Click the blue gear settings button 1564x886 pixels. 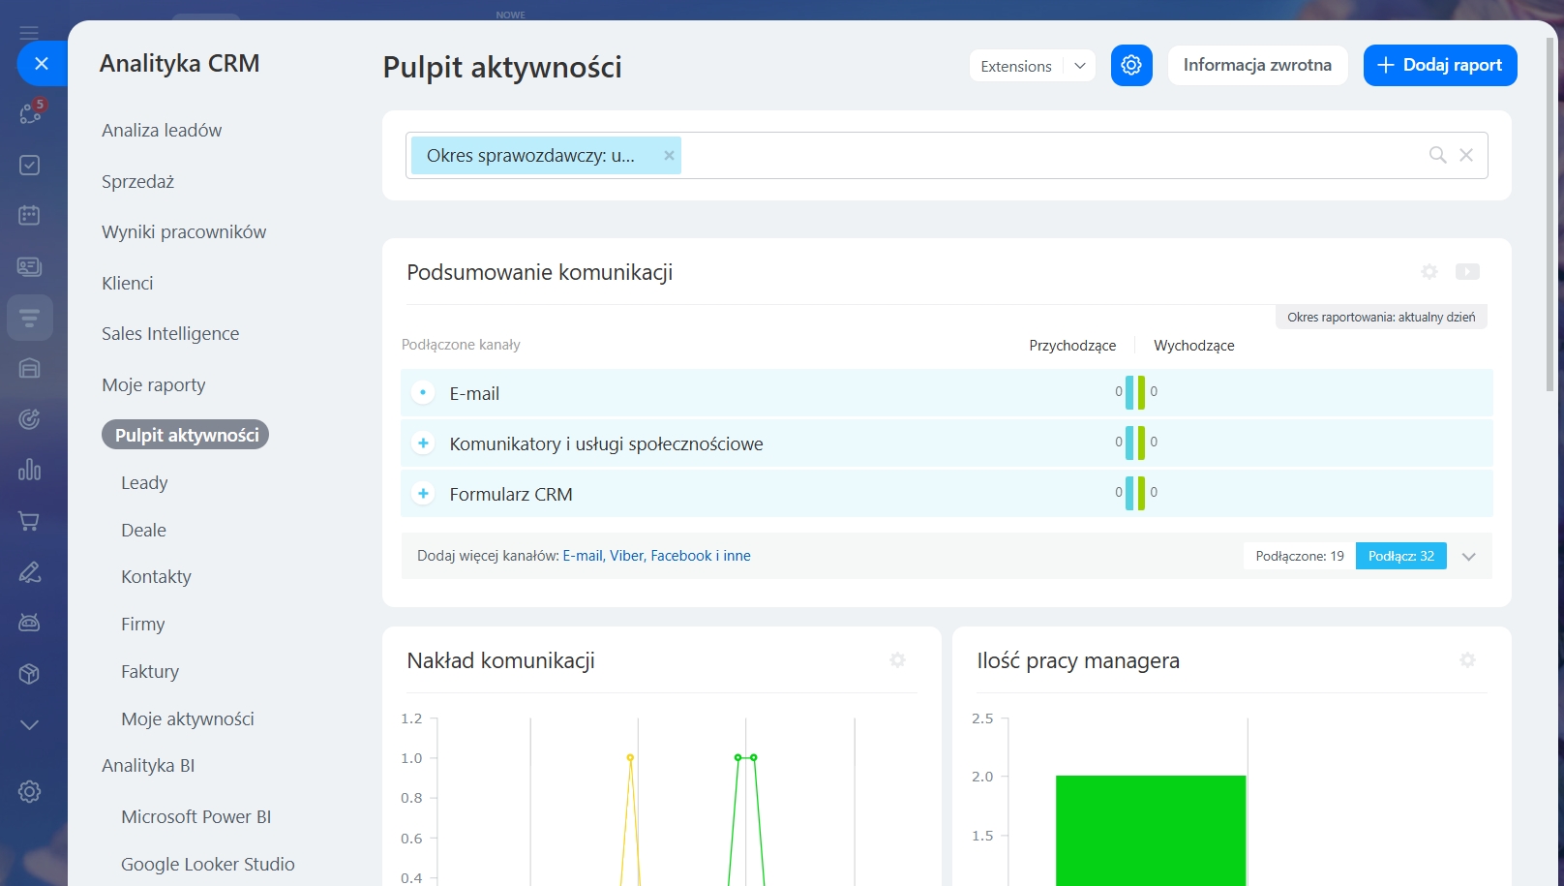(1131, 65)
